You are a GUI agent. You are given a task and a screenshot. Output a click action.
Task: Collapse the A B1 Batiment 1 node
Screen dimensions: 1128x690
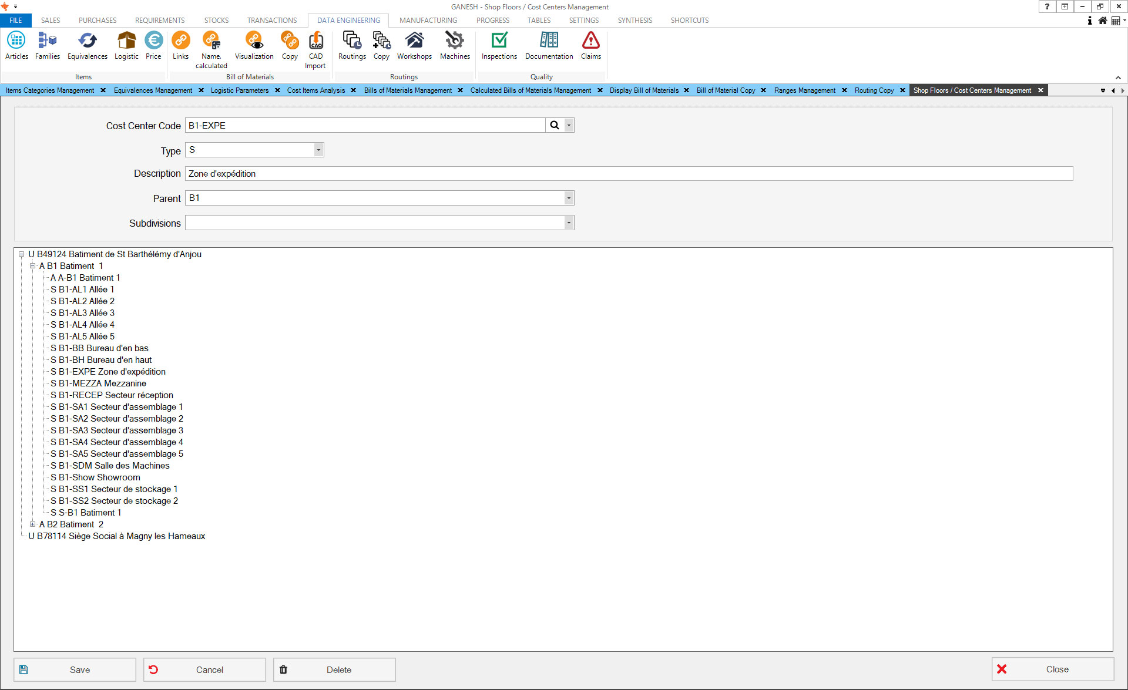click(33, 266)
